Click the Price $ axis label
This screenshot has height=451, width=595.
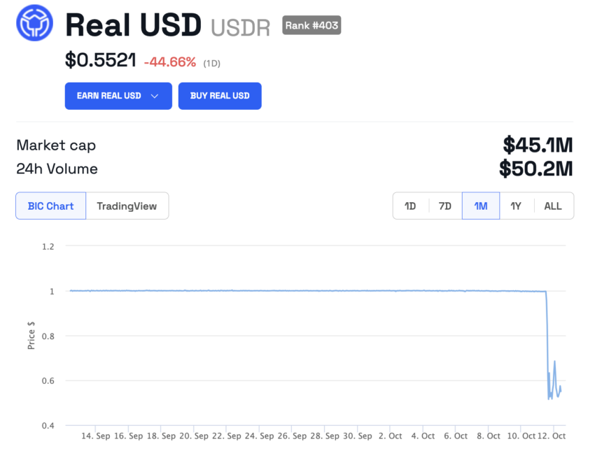coord(31,336)
